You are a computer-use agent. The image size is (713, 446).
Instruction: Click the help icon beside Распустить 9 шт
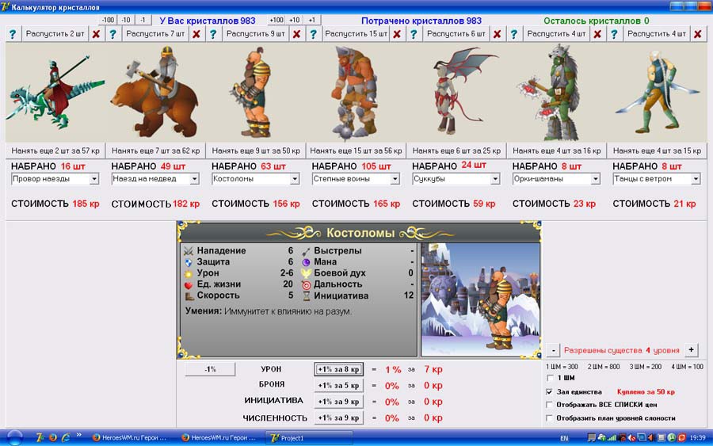[x=213, y=34]
